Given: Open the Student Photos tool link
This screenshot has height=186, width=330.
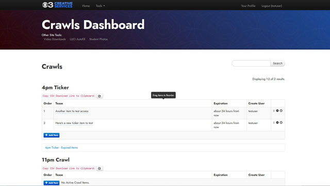Looking at the screenshot, I should click(98, 39).
